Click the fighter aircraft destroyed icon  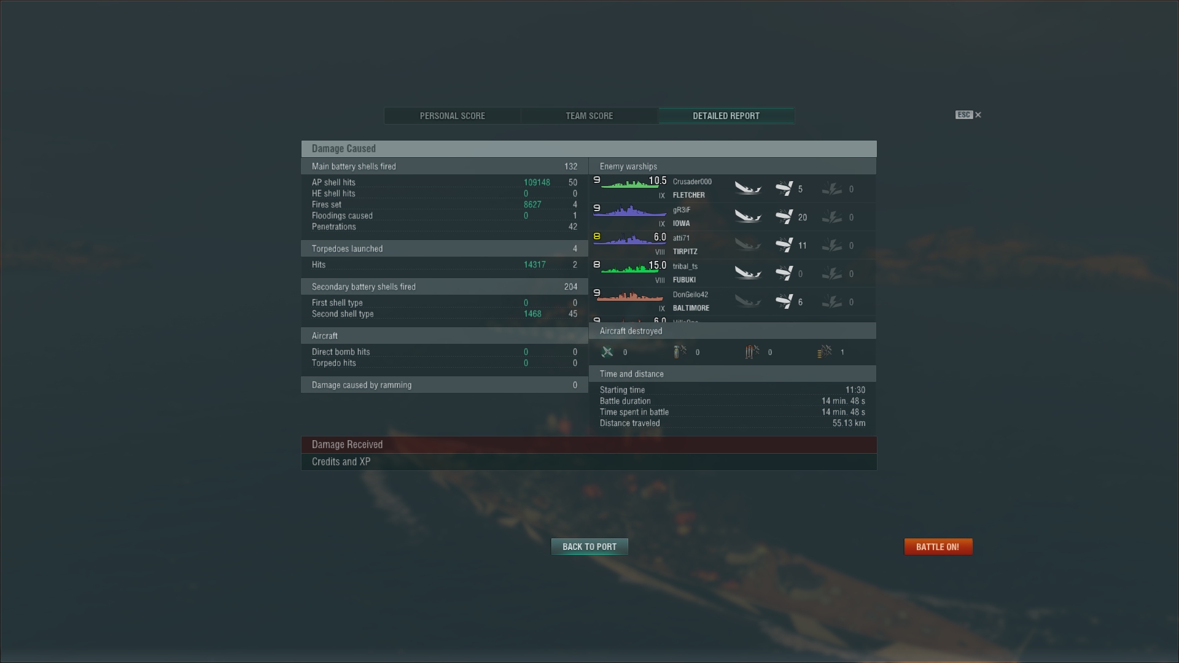(x=607, y=352)
